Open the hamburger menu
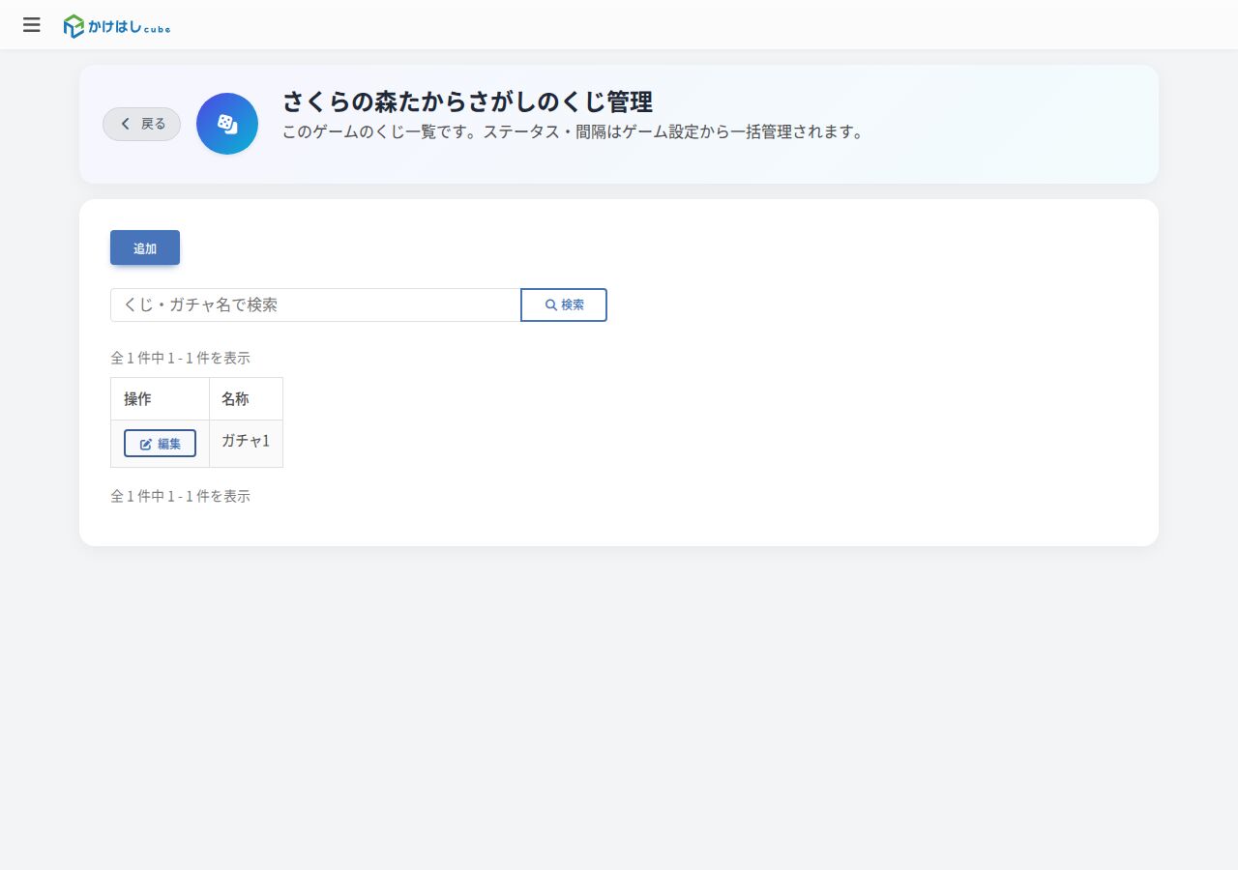 click(x=32, y=25)
